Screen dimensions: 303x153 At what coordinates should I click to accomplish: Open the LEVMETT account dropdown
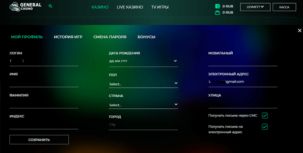[255, 7]
